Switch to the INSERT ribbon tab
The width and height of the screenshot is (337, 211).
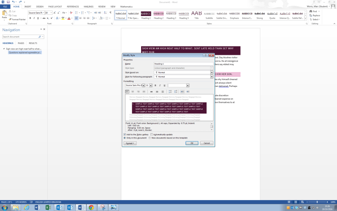(x=28, y=7)
